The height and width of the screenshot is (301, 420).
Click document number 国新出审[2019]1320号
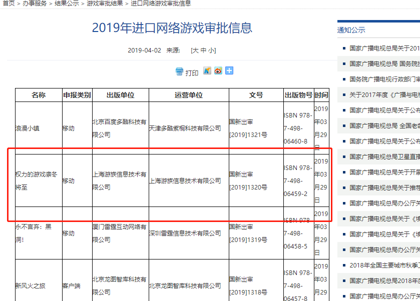pyautogui.click(x=248, y=181)
